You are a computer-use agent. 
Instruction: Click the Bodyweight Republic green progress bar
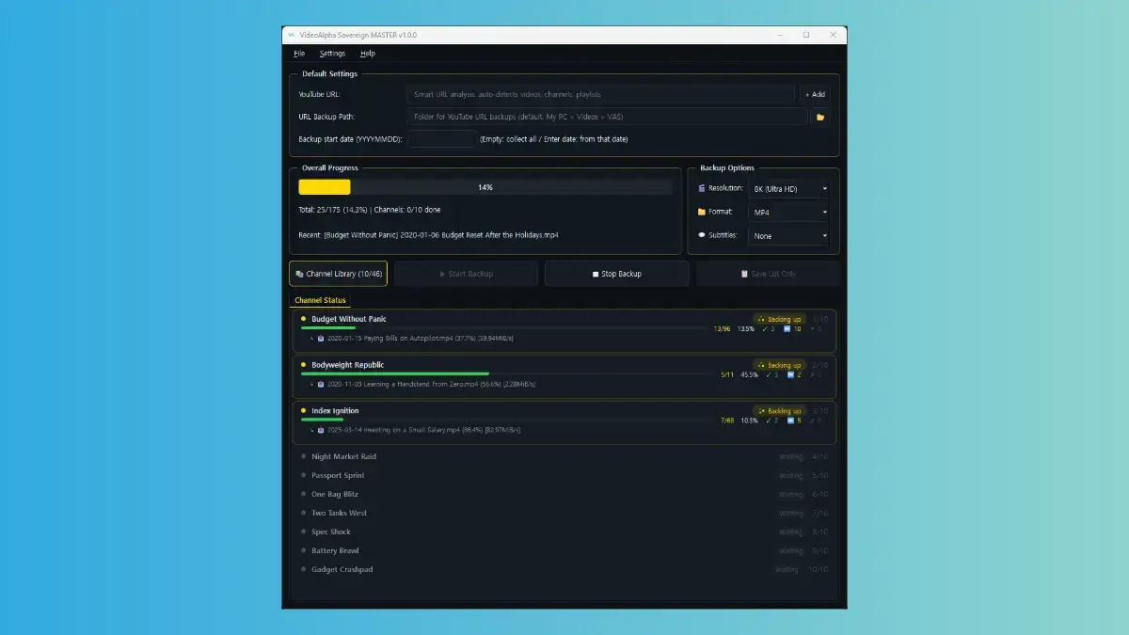point(395,373)
